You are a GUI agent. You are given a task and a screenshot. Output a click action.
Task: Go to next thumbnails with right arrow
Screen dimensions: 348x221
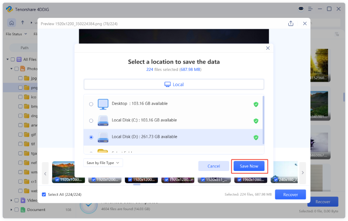point(302,173)
